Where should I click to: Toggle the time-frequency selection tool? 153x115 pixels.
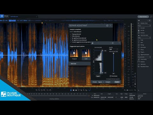(x=74, y=90)
